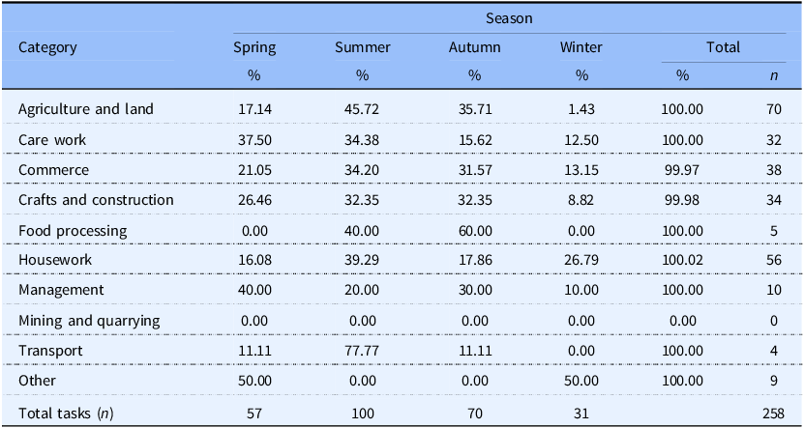Screen dimensions: 804x428
Task: Click the Winter column header
Action: click(x=581, y=47)
